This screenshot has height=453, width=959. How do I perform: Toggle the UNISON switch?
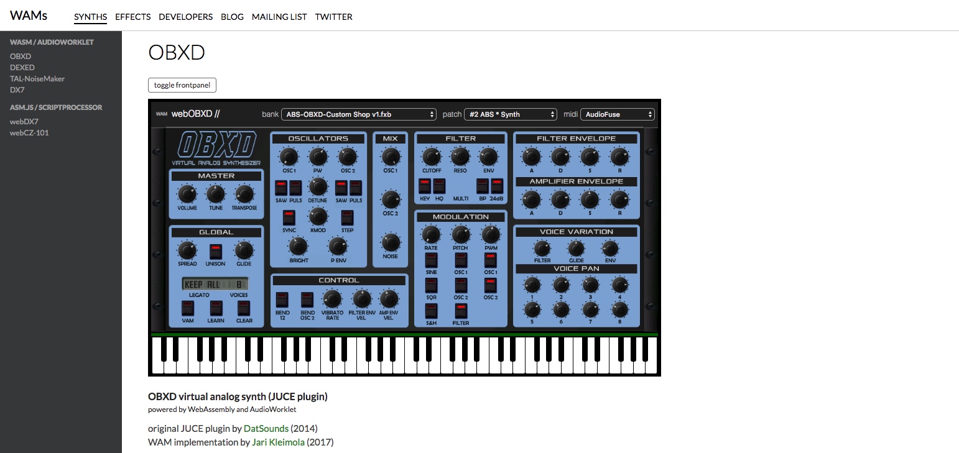click(x=215, y=252)
